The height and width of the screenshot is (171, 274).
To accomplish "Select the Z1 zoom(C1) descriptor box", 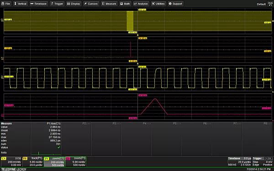I will coord(54,161).
